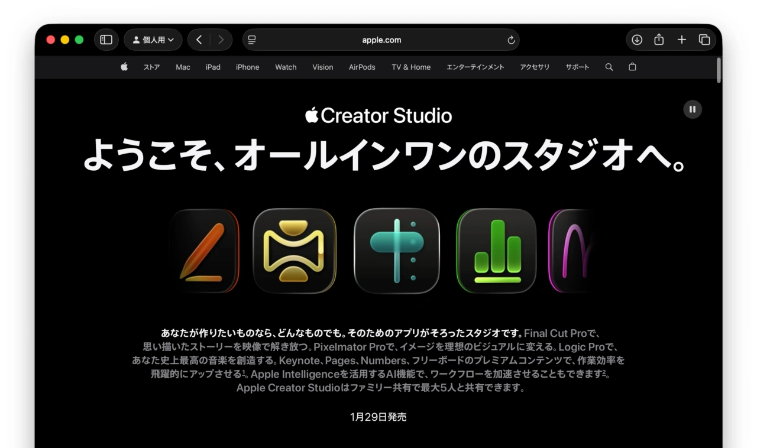Open the エンターテインメント navigation item

click(476, 67)
